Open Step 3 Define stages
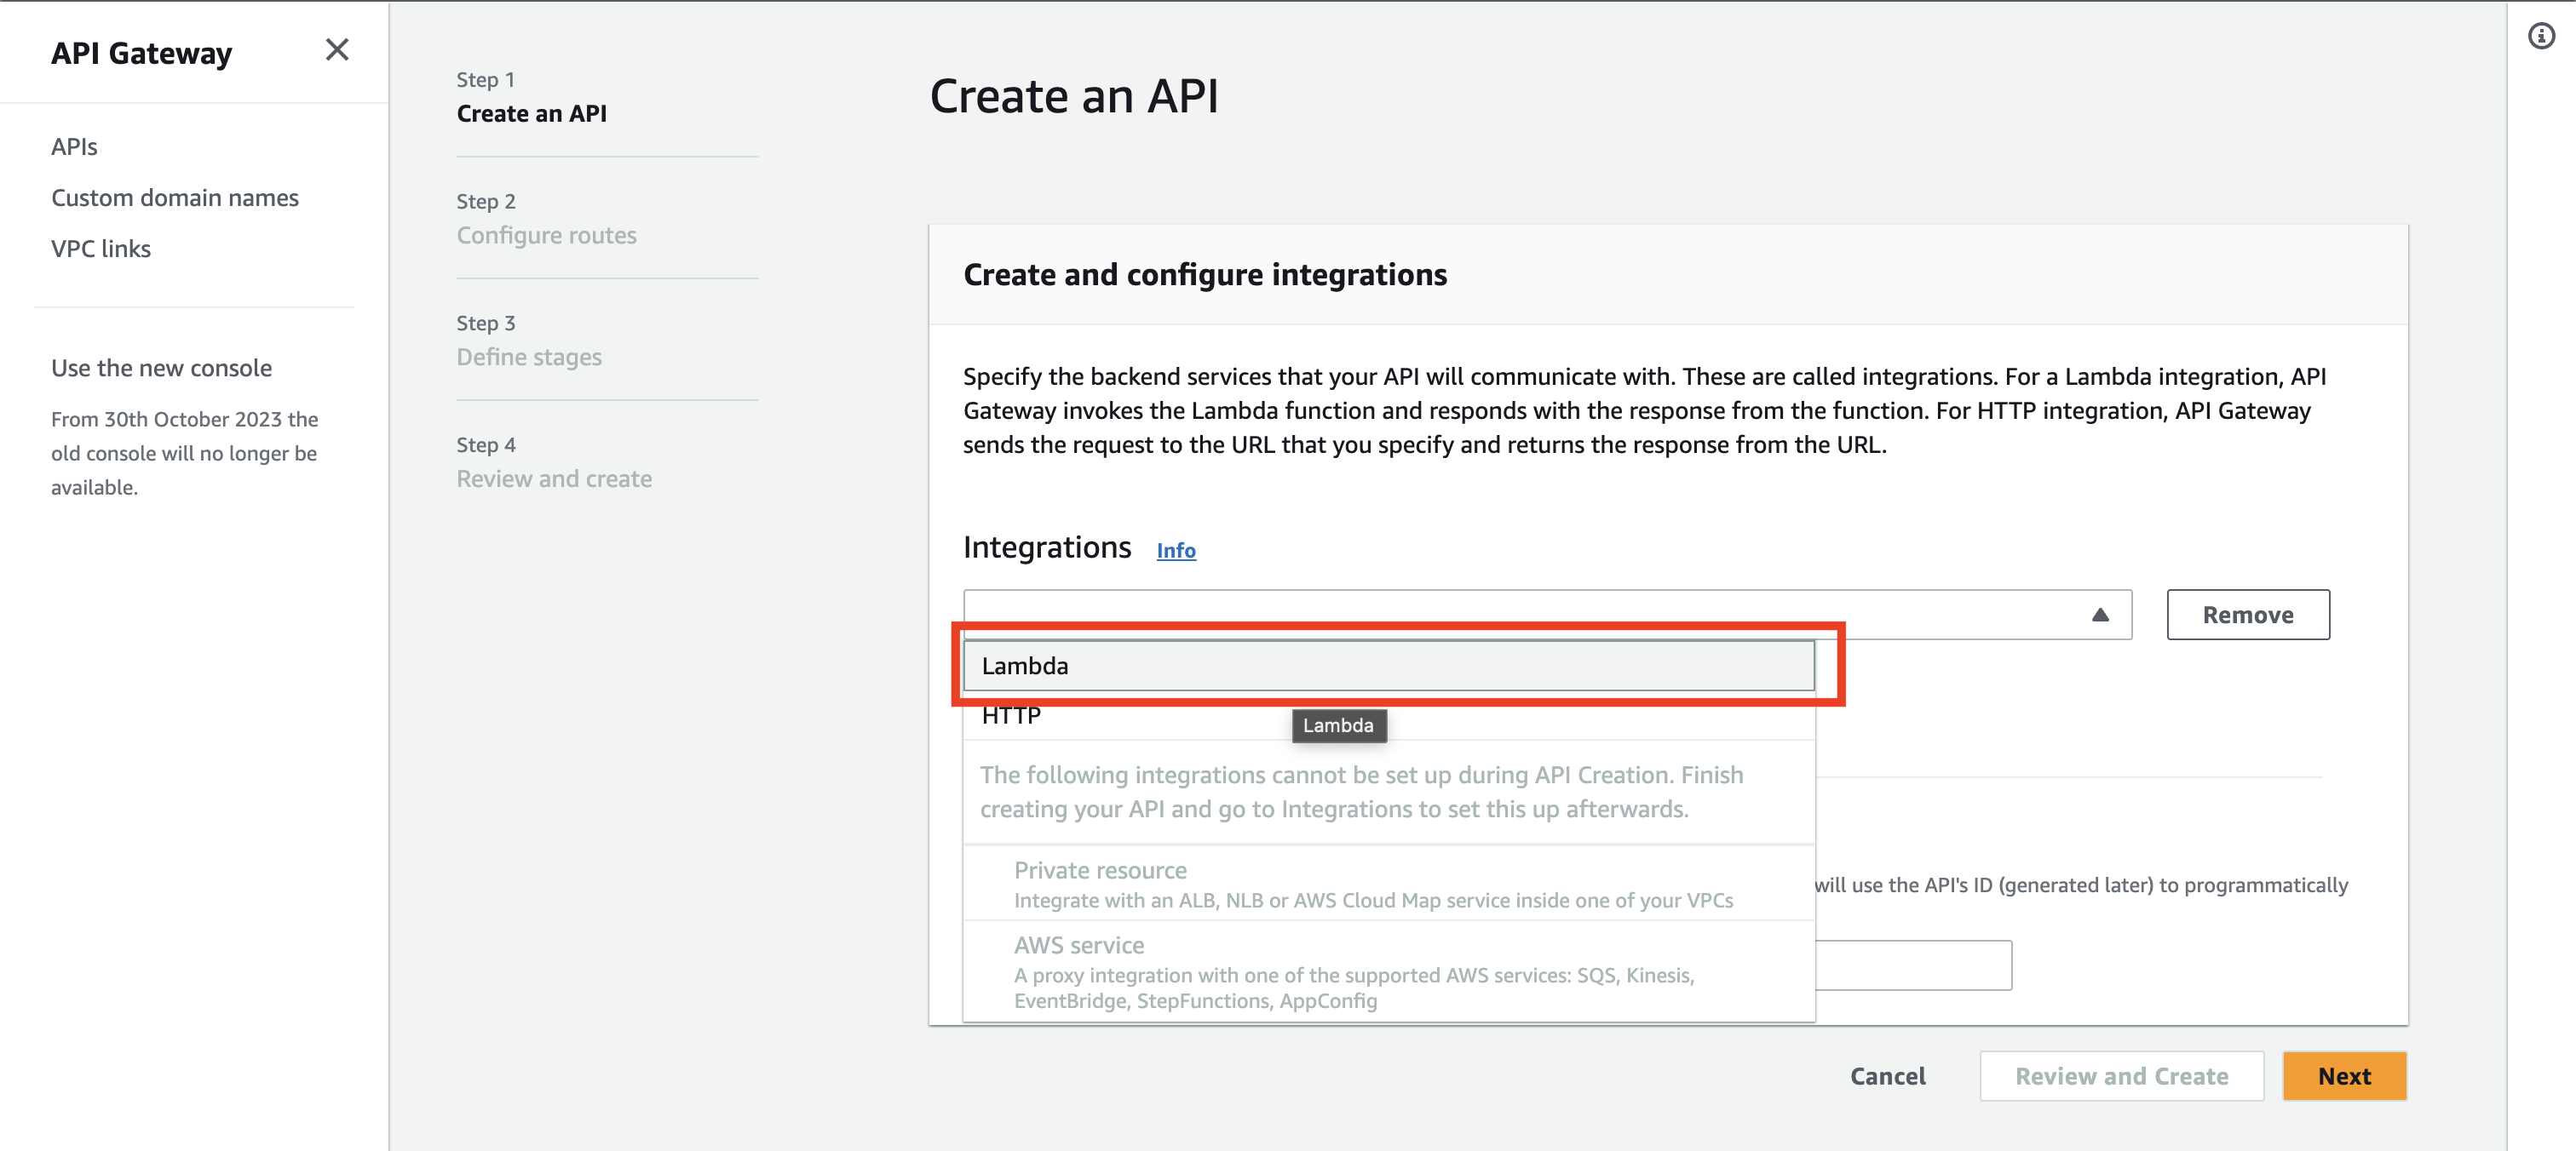The image size is (2576, 1151). (529, 357)
